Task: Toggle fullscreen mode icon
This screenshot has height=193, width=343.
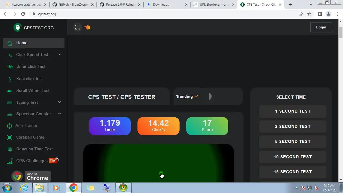Action: pos(78,27)
